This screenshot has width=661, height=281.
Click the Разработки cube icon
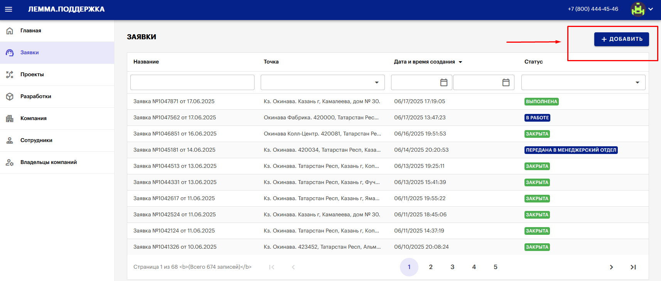click(x=10, y=97)
